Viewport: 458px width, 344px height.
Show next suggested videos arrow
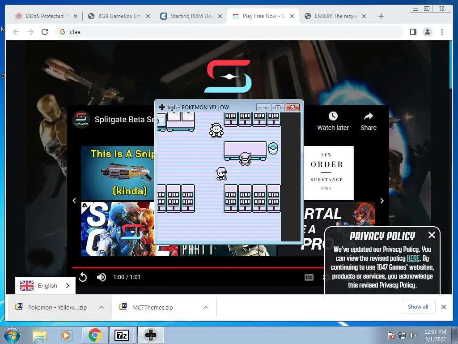tap(382, 201)
